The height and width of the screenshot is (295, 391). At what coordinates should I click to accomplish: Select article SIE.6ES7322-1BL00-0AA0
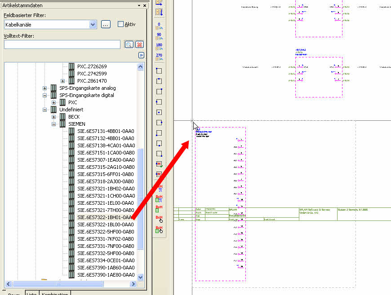[x=106, y=225]
